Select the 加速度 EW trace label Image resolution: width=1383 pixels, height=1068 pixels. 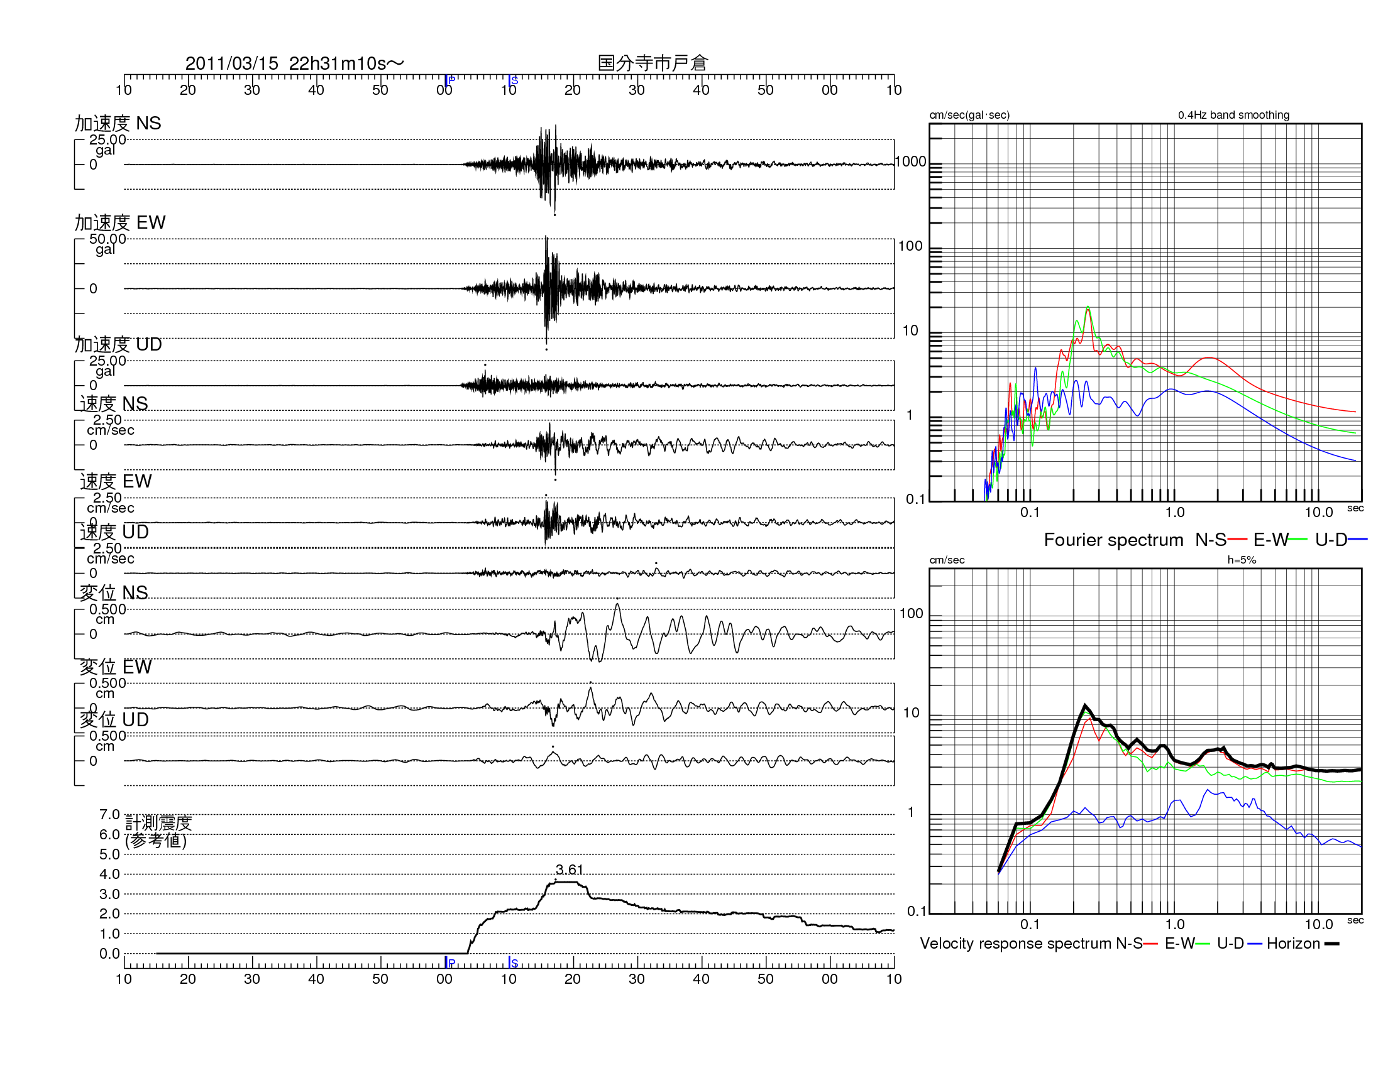click(119, 223)
